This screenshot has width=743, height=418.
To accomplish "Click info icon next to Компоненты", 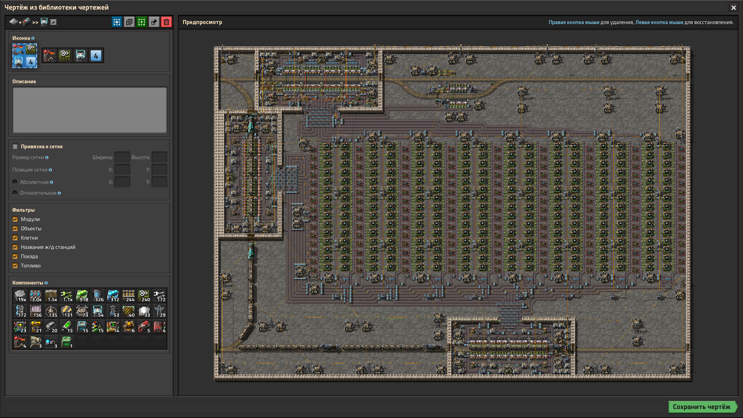I will click(x=46, y=283).
